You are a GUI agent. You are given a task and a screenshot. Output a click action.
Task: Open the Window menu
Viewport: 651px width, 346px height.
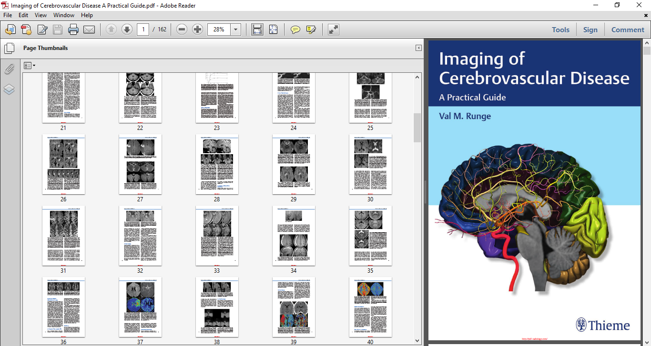point(64,15)
